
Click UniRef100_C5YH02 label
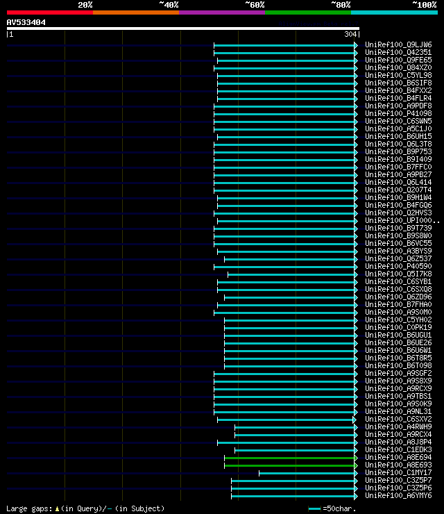[398, 320]
